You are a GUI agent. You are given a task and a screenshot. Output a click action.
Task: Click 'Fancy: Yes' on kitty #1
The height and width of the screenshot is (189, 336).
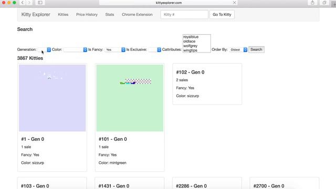tap(30, 155)
